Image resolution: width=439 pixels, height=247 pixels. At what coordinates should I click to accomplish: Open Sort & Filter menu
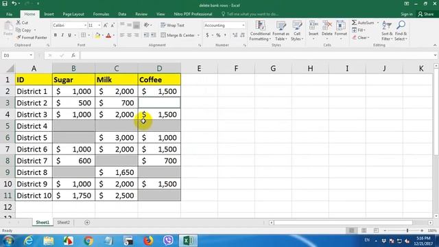click(387, 31)
